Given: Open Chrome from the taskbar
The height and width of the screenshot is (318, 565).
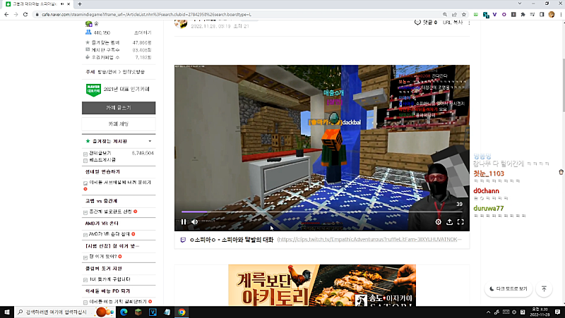Looking at the screenshot, I should 182,312.
